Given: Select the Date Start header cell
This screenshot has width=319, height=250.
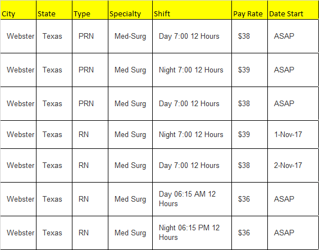Looking at the screenshot, I should pyautogui.click(x=293, y=10).
